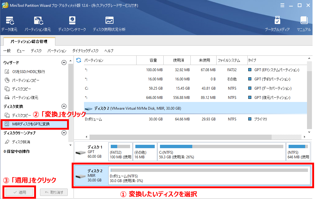Select C:(NTFS) 59.3 GB partition block

coord(221,152)
